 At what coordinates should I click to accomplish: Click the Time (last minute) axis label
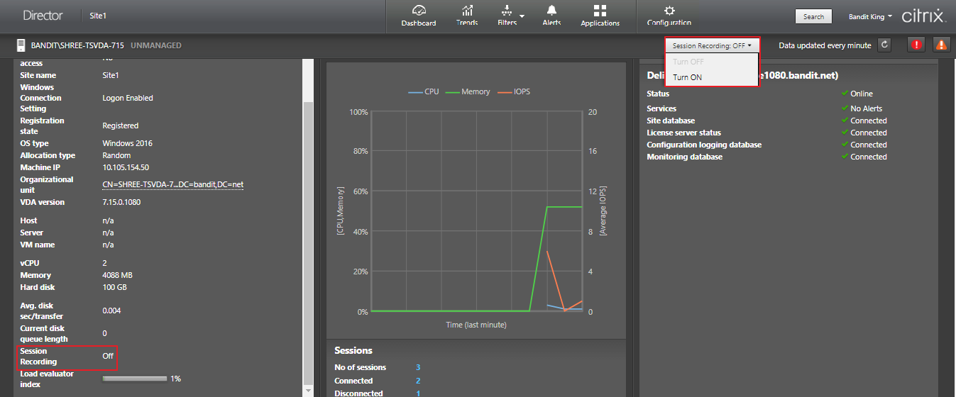[x=476, y=325]
